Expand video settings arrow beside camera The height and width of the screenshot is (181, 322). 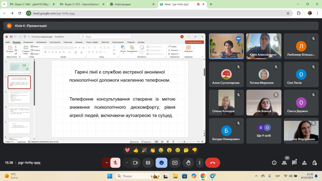pyautogui.click(x=127, y=163)
